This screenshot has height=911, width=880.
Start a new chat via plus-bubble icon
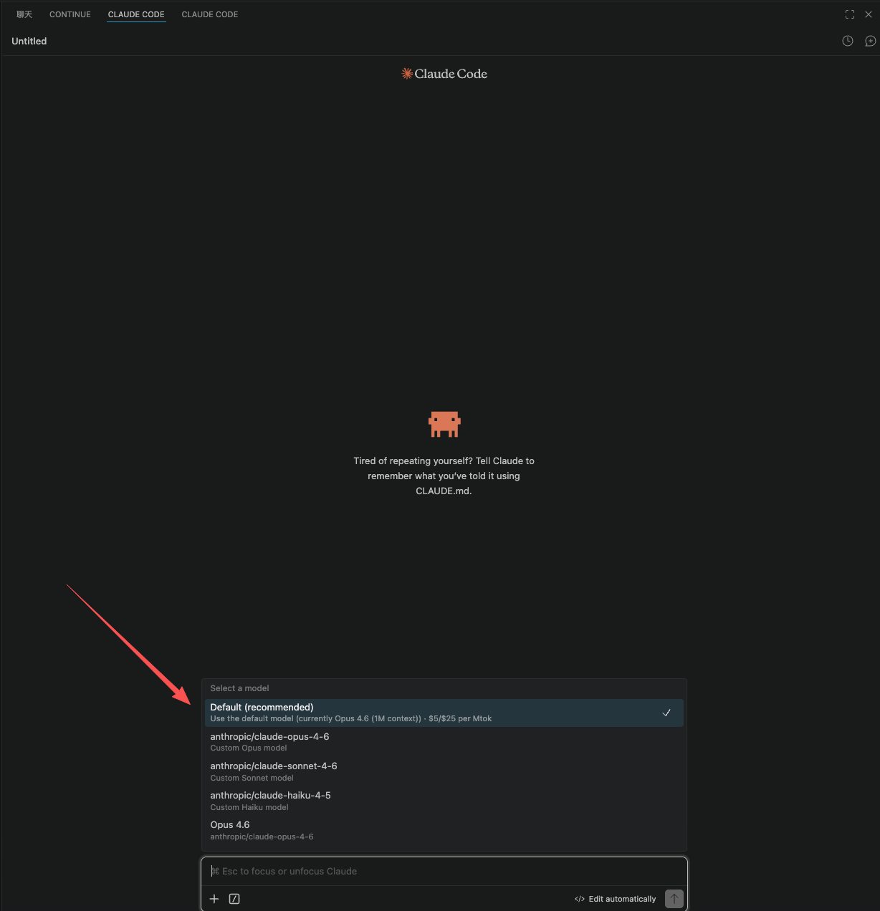[870, 41]
